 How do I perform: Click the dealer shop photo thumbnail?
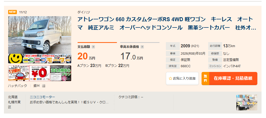(247, 102)
